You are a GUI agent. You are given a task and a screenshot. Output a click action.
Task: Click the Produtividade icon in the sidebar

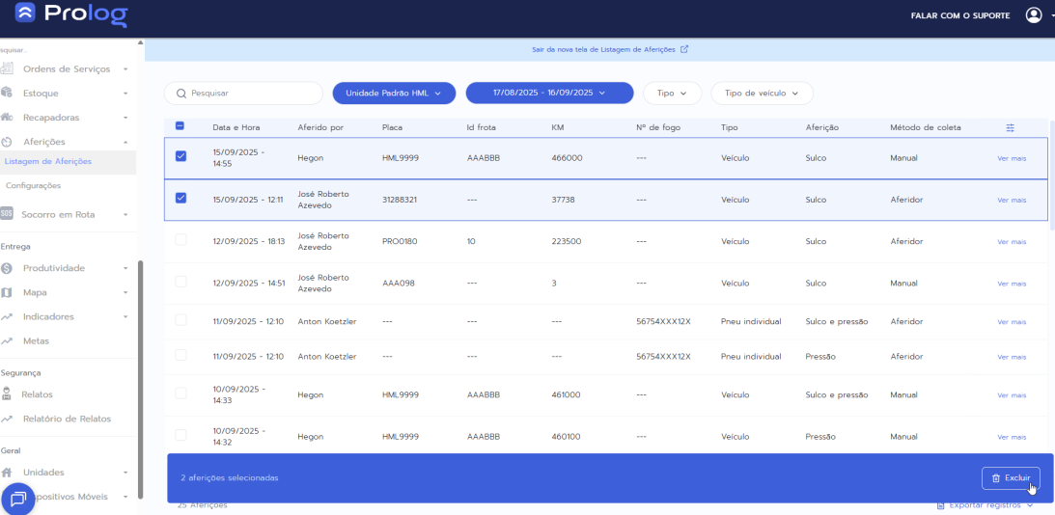(8, 268)
